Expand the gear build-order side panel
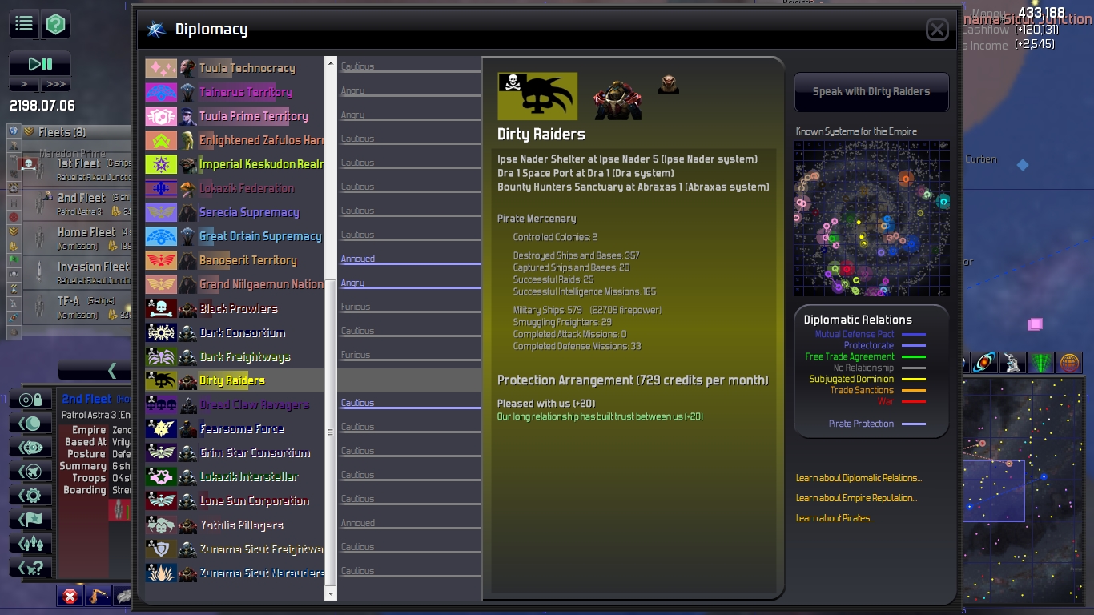 (x=31, y=495)
